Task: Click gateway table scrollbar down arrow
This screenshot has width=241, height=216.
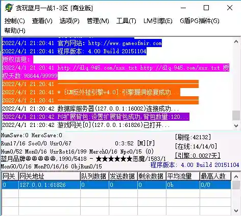Action: (236, 211)
